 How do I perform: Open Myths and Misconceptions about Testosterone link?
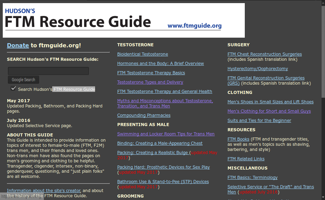(165, 103)
